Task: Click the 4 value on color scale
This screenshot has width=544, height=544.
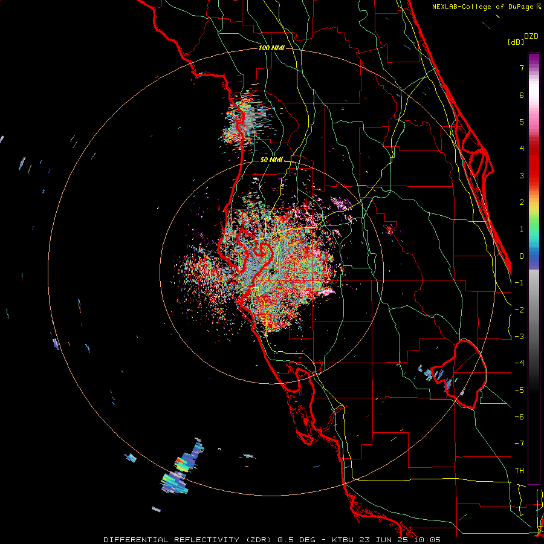Action: point(522,149)
